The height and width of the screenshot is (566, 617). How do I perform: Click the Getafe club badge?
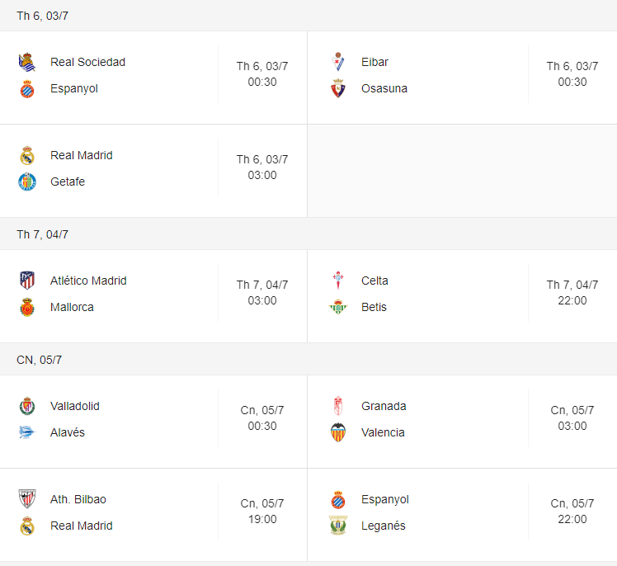click(27, 182)
